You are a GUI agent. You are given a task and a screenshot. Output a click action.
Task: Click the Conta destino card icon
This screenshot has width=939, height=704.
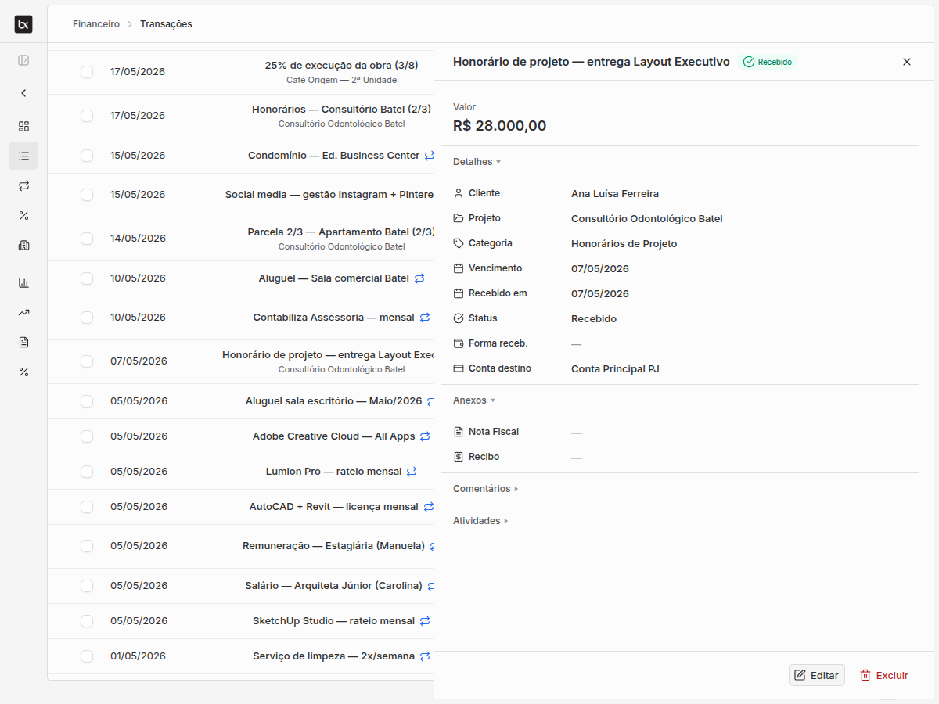[459, 368]
